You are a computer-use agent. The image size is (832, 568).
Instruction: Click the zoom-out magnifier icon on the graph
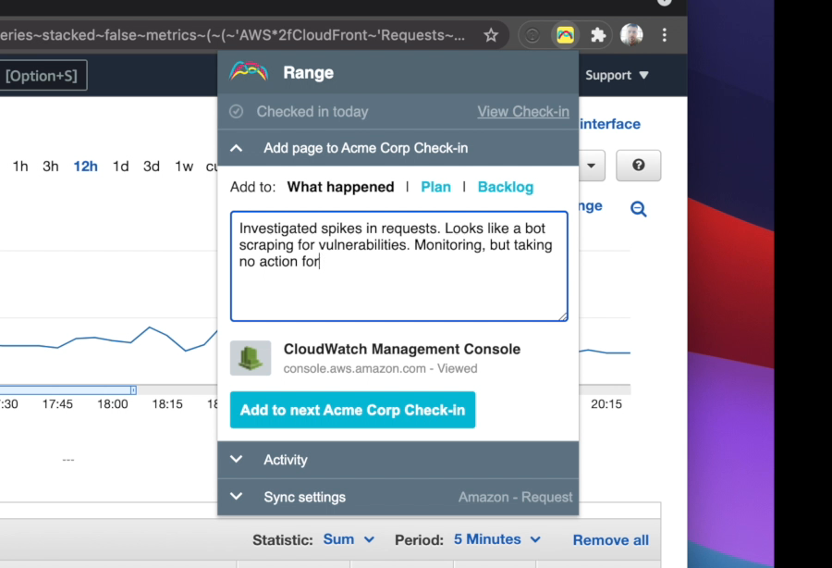point(638,209)
